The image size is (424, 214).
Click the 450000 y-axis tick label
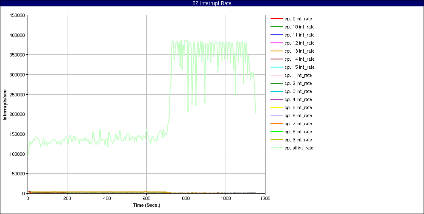click(x=18, y=15)
